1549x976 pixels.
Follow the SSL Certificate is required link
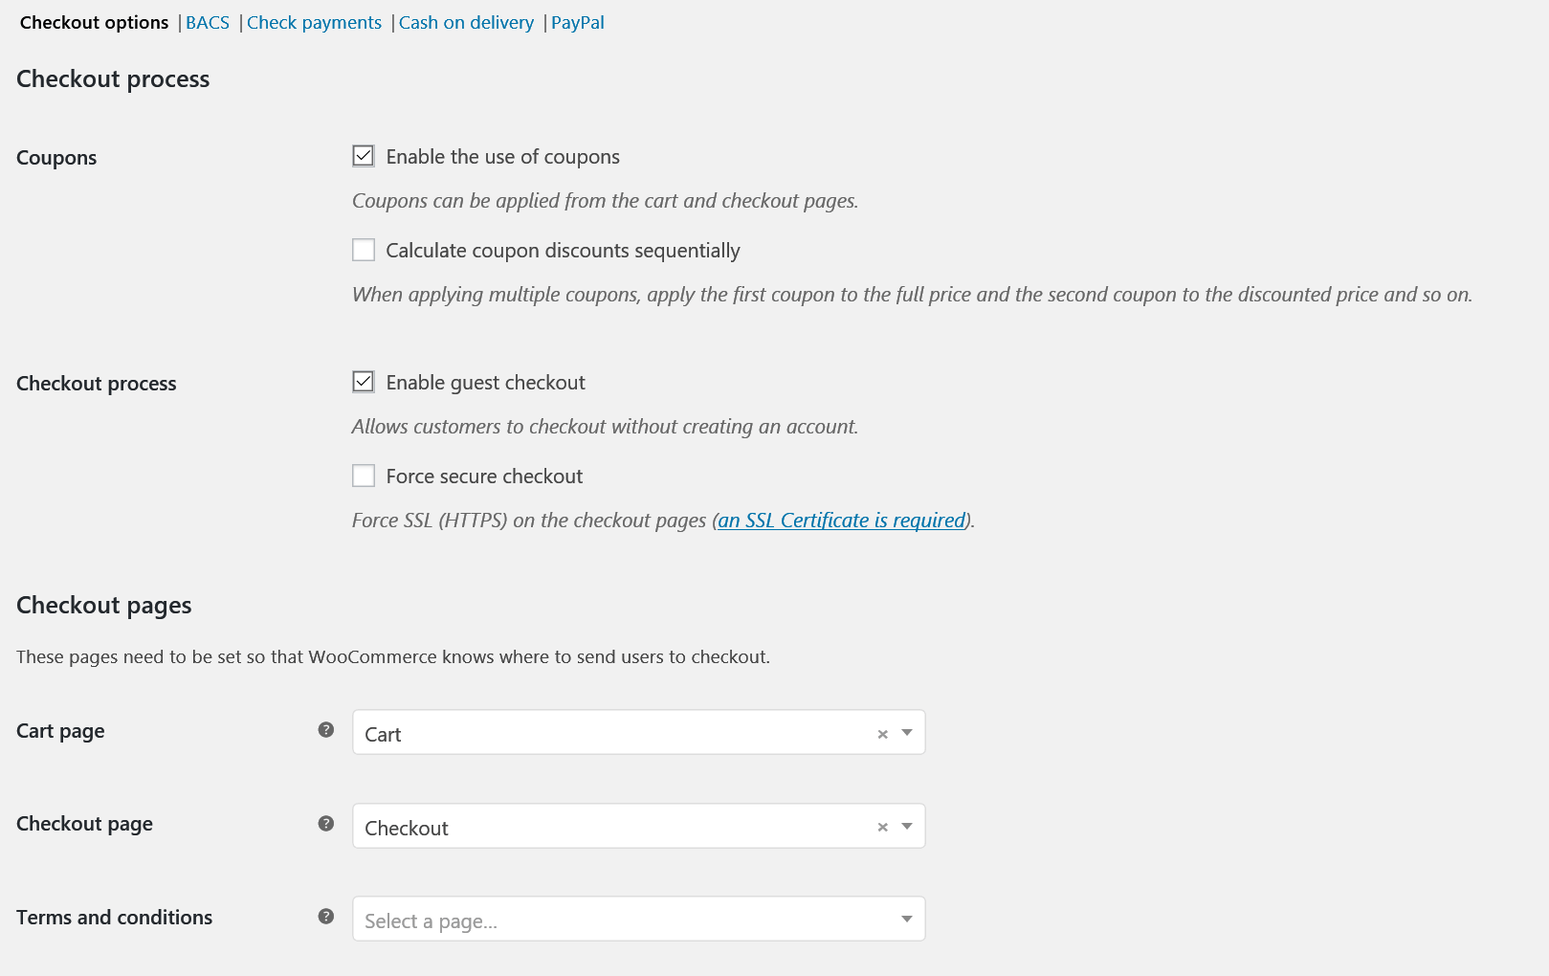[842, 521]
